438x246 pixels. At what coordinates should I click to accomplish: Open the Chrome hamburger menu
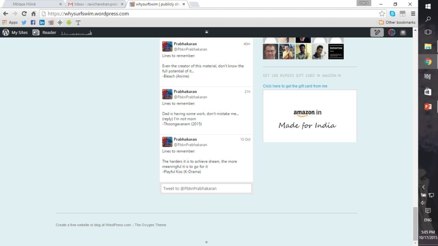coord(413,14)
